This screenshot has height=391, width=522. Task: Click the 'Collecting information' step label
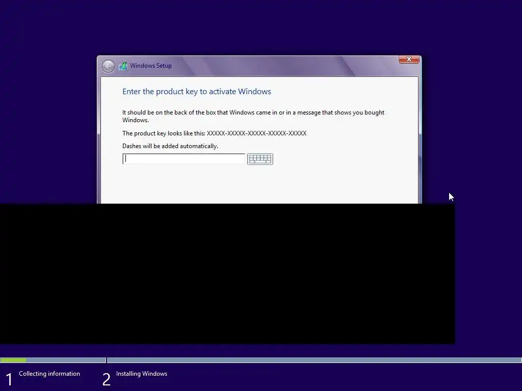click(x=49, y=374)
